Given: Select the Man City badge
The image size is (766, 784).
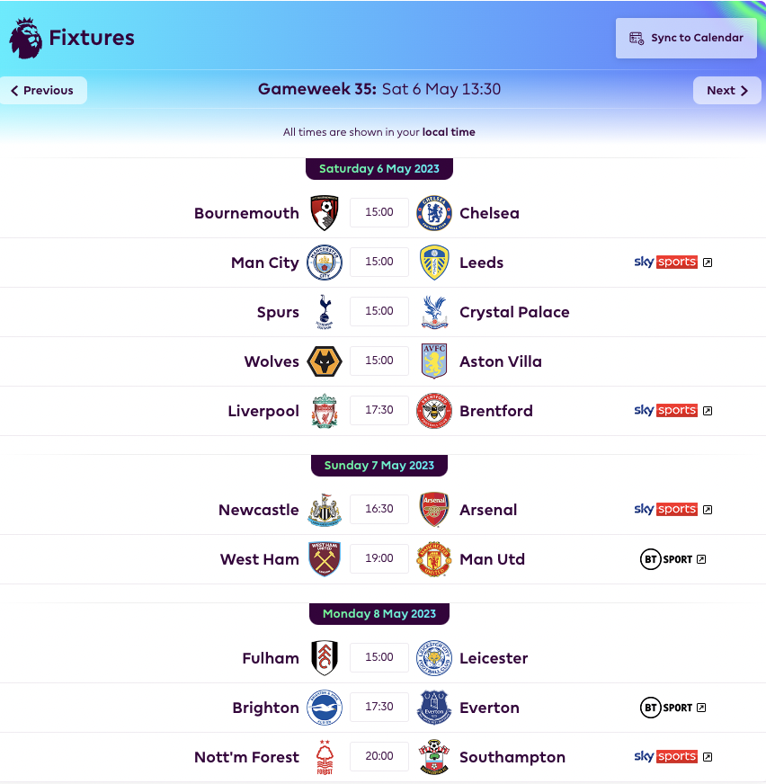Looking at the screenshot, I should pos(325,262).
